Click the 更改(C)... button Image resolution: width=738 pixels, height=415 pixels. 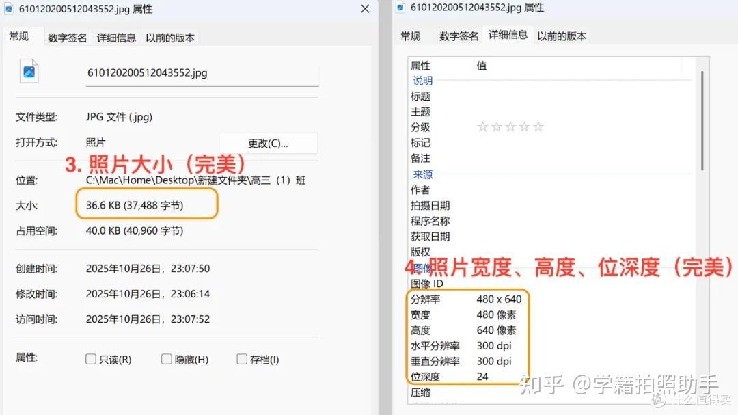(x=268, y=143)
